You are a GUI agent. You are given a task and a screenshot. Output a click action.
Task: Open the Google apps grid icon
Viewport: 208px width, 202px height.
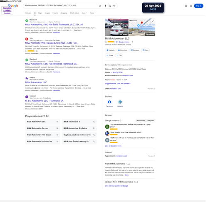[191, 6]
